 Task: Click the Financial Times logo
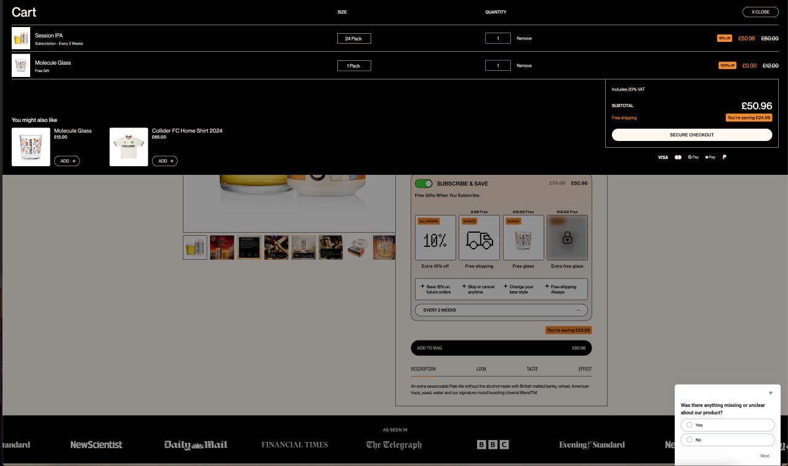[295, 445]
